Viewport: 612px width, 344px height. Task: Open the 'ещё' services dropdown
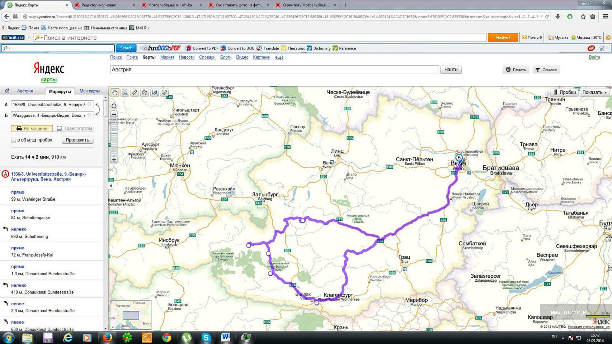point(279,57)
